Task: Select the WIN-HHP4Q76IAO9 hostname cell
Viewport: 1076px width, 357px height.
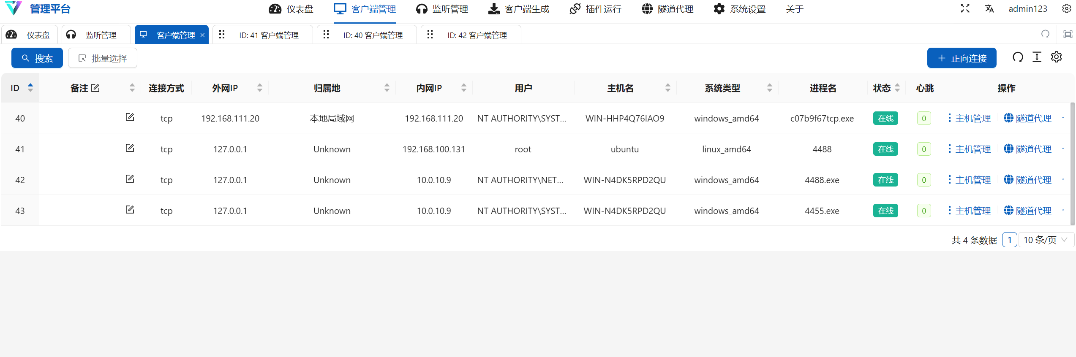Action: (x=625, y=119)
